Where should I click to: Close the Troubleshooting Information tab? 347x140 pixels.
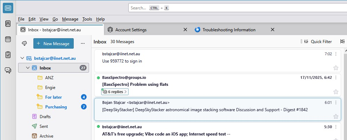[272, 30]
